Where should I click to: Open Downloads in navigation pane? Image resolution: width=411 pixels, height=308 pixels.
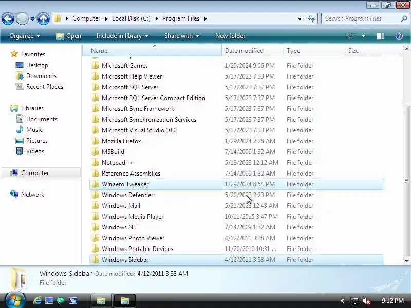pos(41,76)
